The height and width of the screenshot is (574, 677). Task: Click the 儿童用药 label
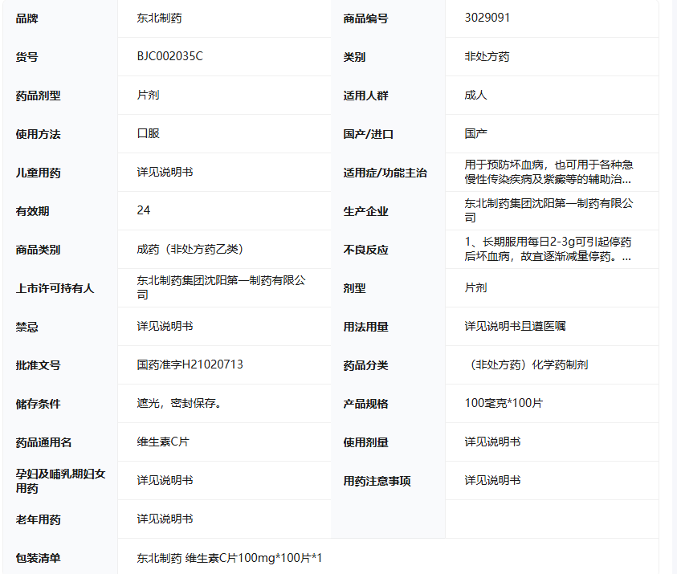point(38,173)
